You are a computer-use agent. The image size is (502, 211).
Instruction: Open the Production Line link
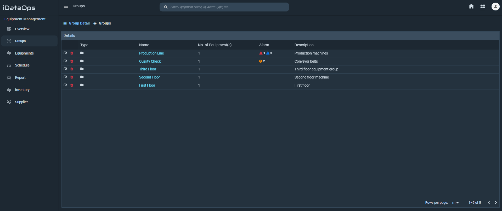click(151, 53)
